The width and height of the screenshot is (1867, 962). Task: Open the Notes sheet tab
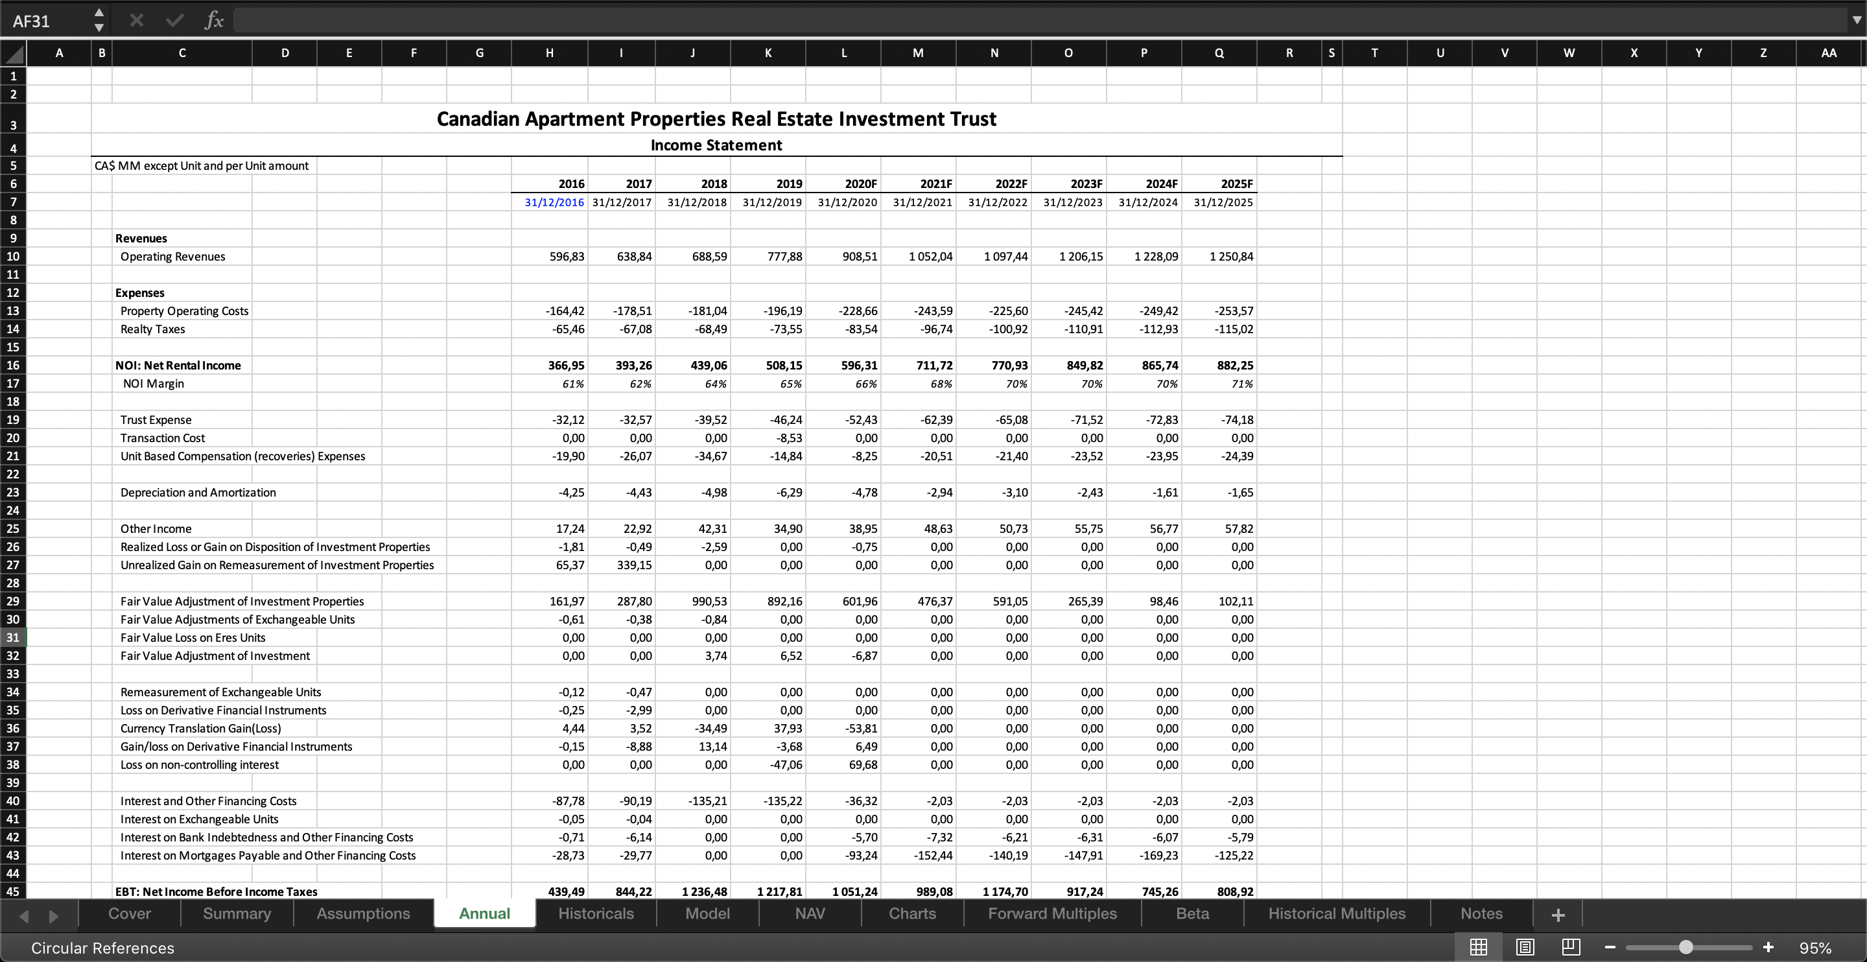coord(1481,913)
